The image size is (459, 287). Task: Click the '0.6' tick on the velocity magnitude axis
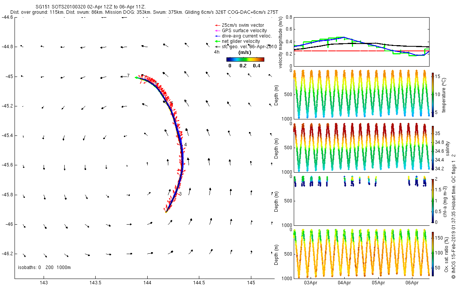pos(289,29)
